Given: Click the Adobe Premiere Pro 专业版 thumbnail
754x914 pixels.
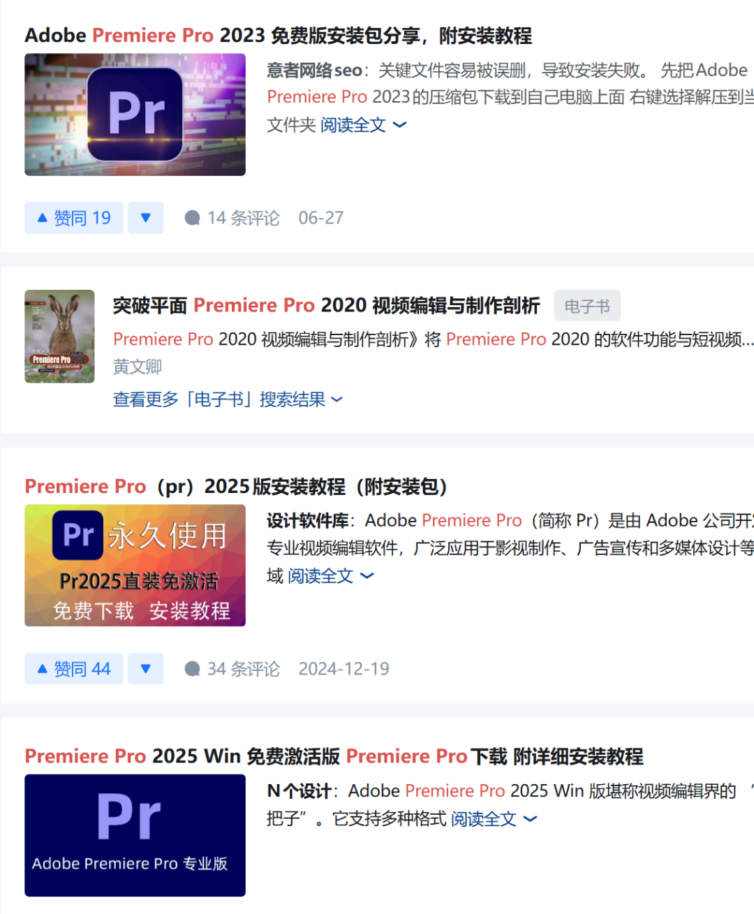Looking at the screenshot, I should (135, 835).
